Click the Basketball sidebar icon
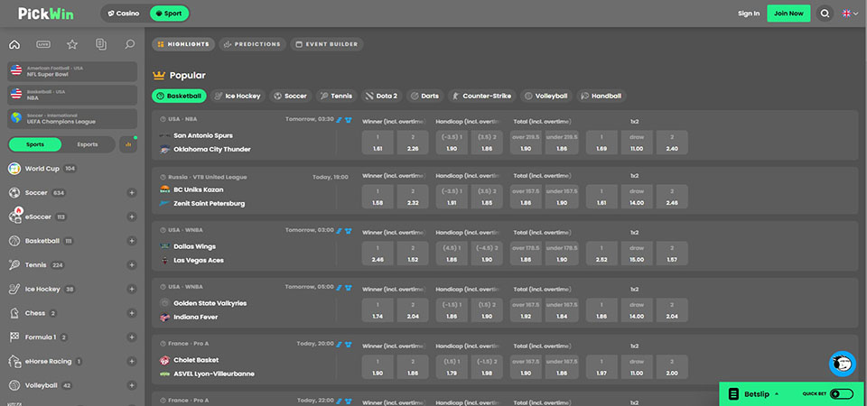Screen dimensions: 867x406 point(14,241)
